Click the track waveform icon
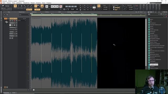The height and width of the screenshot is (94, 168). click(x=7, y=22)
